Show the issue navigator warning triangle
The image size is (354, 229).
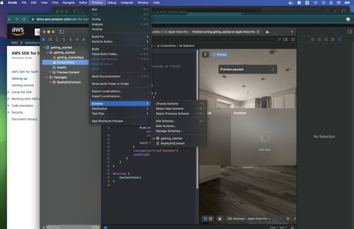(71, 39)
